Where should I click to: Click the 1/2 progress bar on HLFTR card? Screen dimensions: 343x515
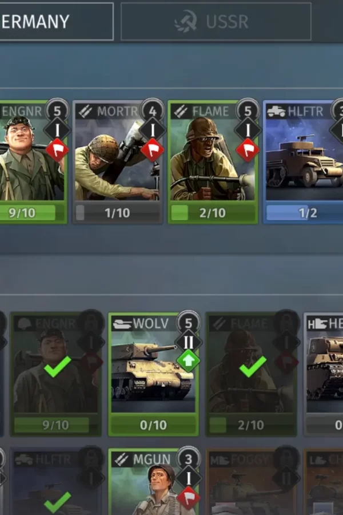click(x=305, y=213)
